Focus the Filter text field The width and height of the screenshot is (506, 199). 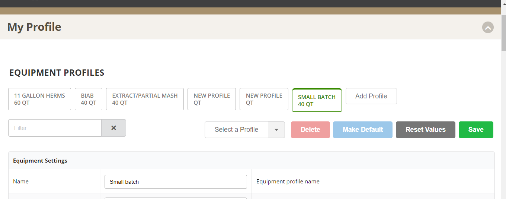coord(55,128)
